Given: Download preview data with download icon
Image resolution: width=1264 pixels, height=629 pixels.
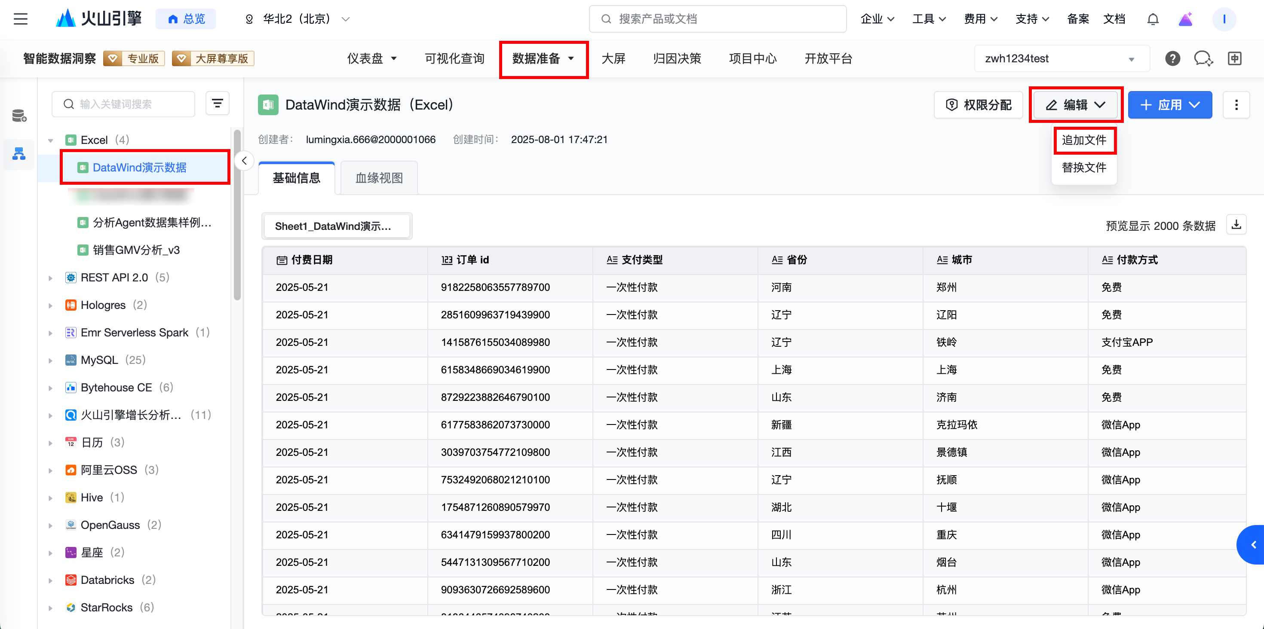Looking at the screenshot, I should click(1236, 225).
